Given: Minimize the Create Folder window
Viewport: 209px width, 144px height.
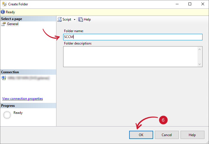Looking at the screenshot, I should [x=177, y=4].
